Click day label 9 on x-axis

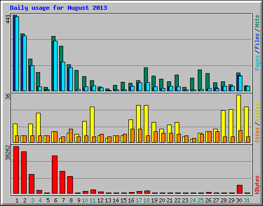(x=79, y=200)
